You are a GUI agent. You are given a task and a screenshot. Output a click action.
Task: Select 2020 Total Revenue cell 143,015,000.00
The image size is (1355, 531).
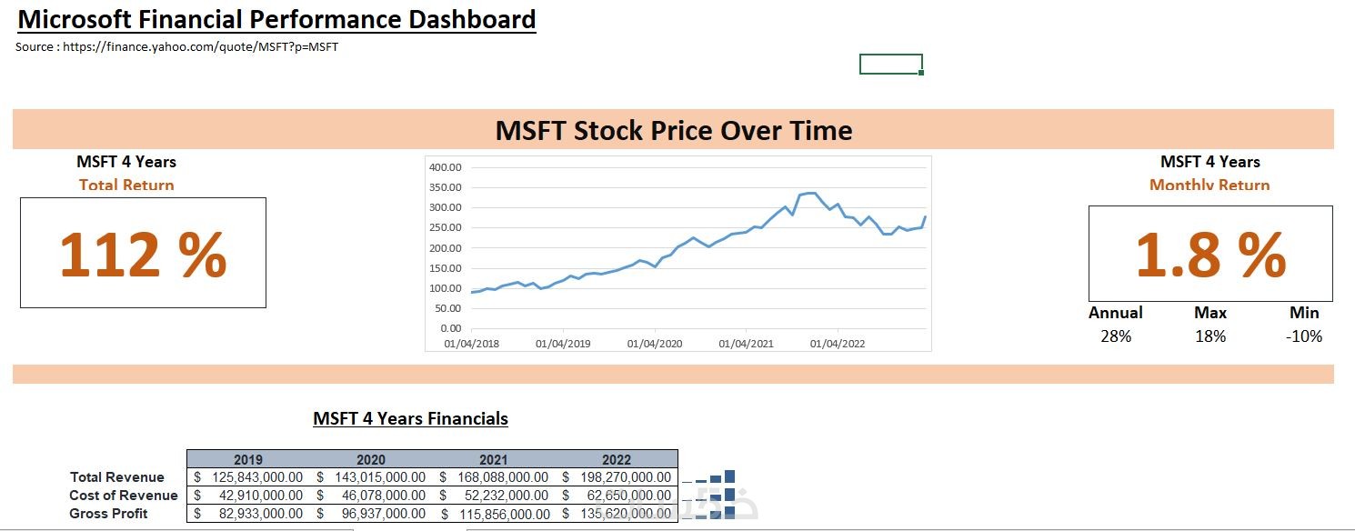click(371, 477)
